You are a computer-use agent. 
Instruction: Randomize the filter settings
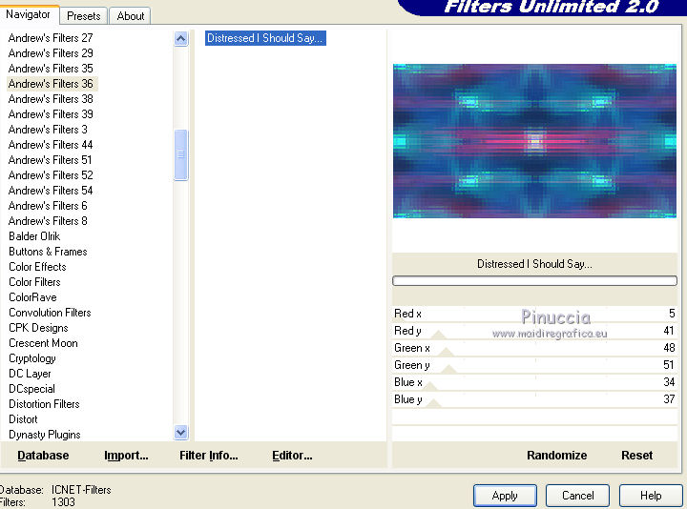coord(556,456)
